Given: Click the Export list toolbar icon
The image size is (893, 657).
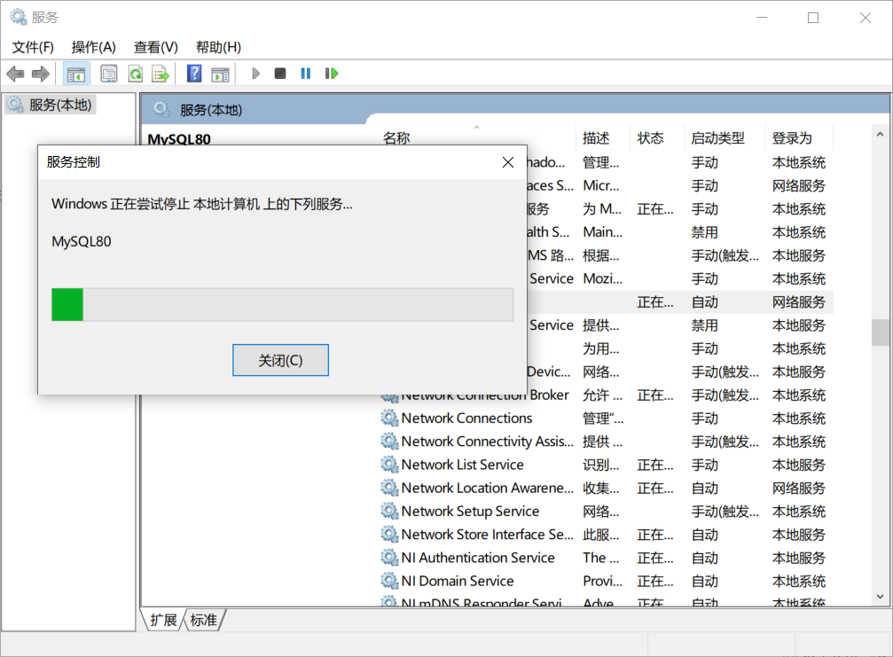Looking at the screenshot, I should (x=161, y=74).
